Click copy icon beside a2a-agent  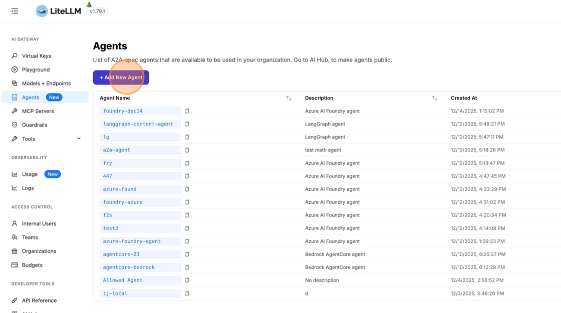coord(187,150)
